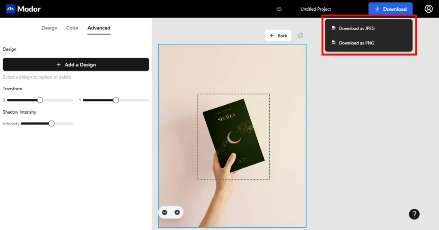Go Back using the Back button
Screen dimensions: 439x230
[278, 35]
